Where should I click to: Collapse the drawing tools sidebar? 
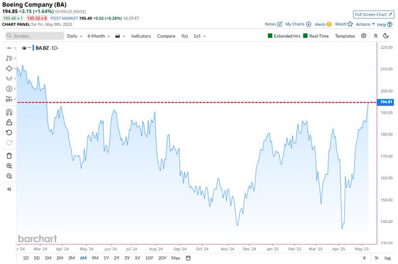tap(9, 189)
